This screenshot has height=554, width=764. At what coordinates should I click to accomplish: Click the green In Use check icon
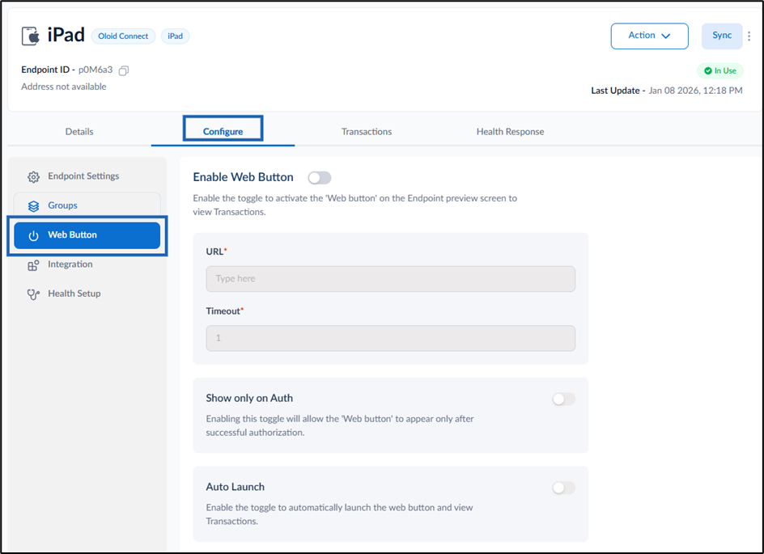(x=708, y=71)
